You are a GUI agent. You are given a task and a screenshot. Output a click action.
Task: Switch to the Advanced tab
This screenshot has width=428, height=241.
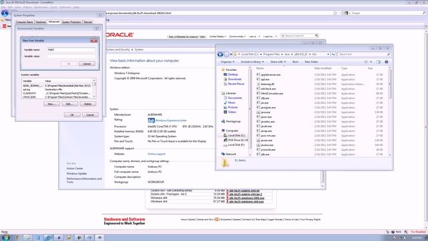point(53,21)
